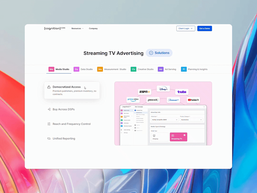The image size is (257, 193).
Task: Click the checkmark on the Streaming TV card
Action: 184,135
